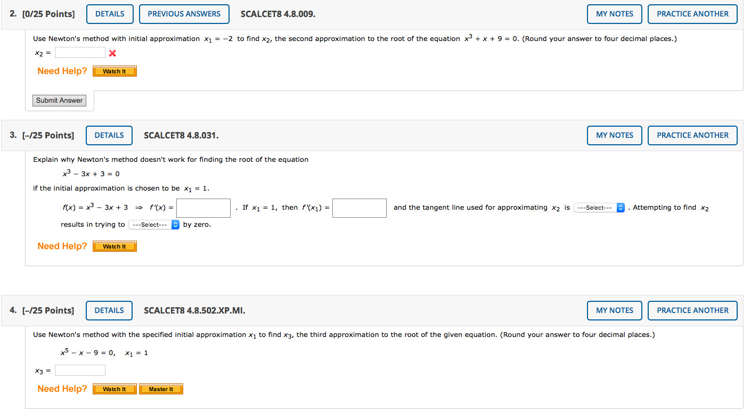Click the Watch It button for problem 3
The height and width of the screenshot is (420, 751).
(x=115, y=246)
